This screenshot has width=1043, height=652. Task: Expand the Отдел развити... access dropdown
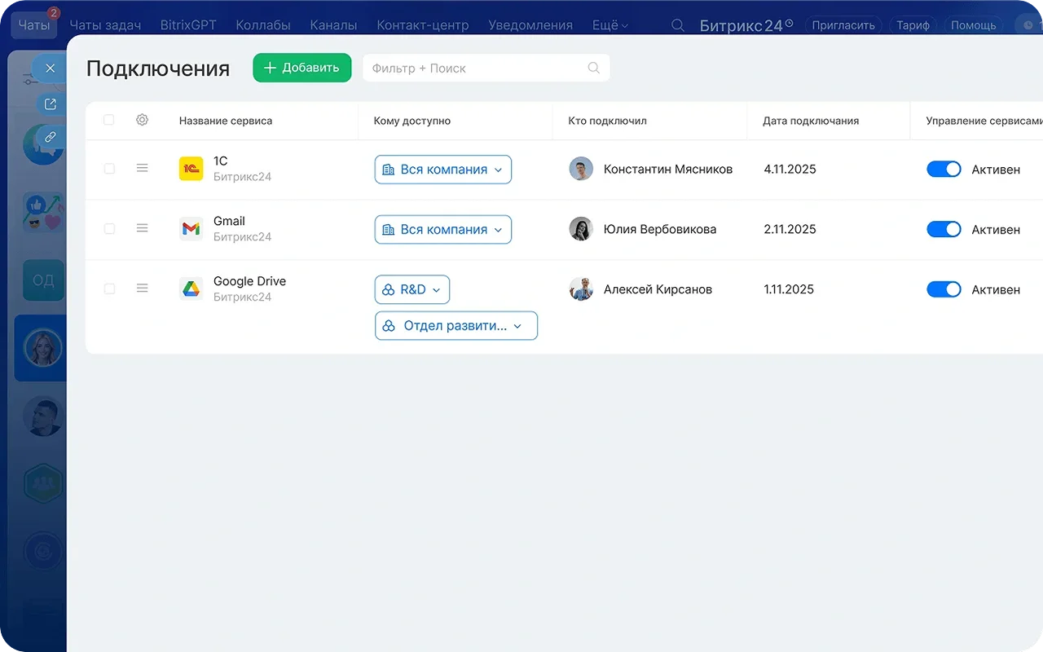click(456, 326)
